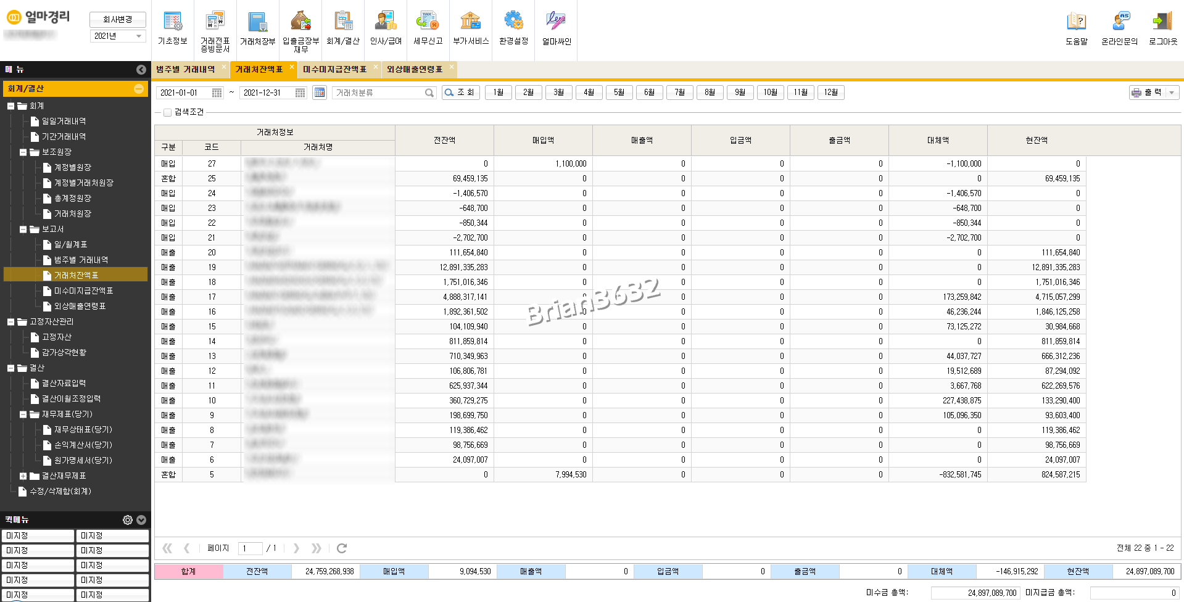Collapse the 보고서 tree folder
Image resolution: width=1184 pixels, height=602 pixels.
23,229
